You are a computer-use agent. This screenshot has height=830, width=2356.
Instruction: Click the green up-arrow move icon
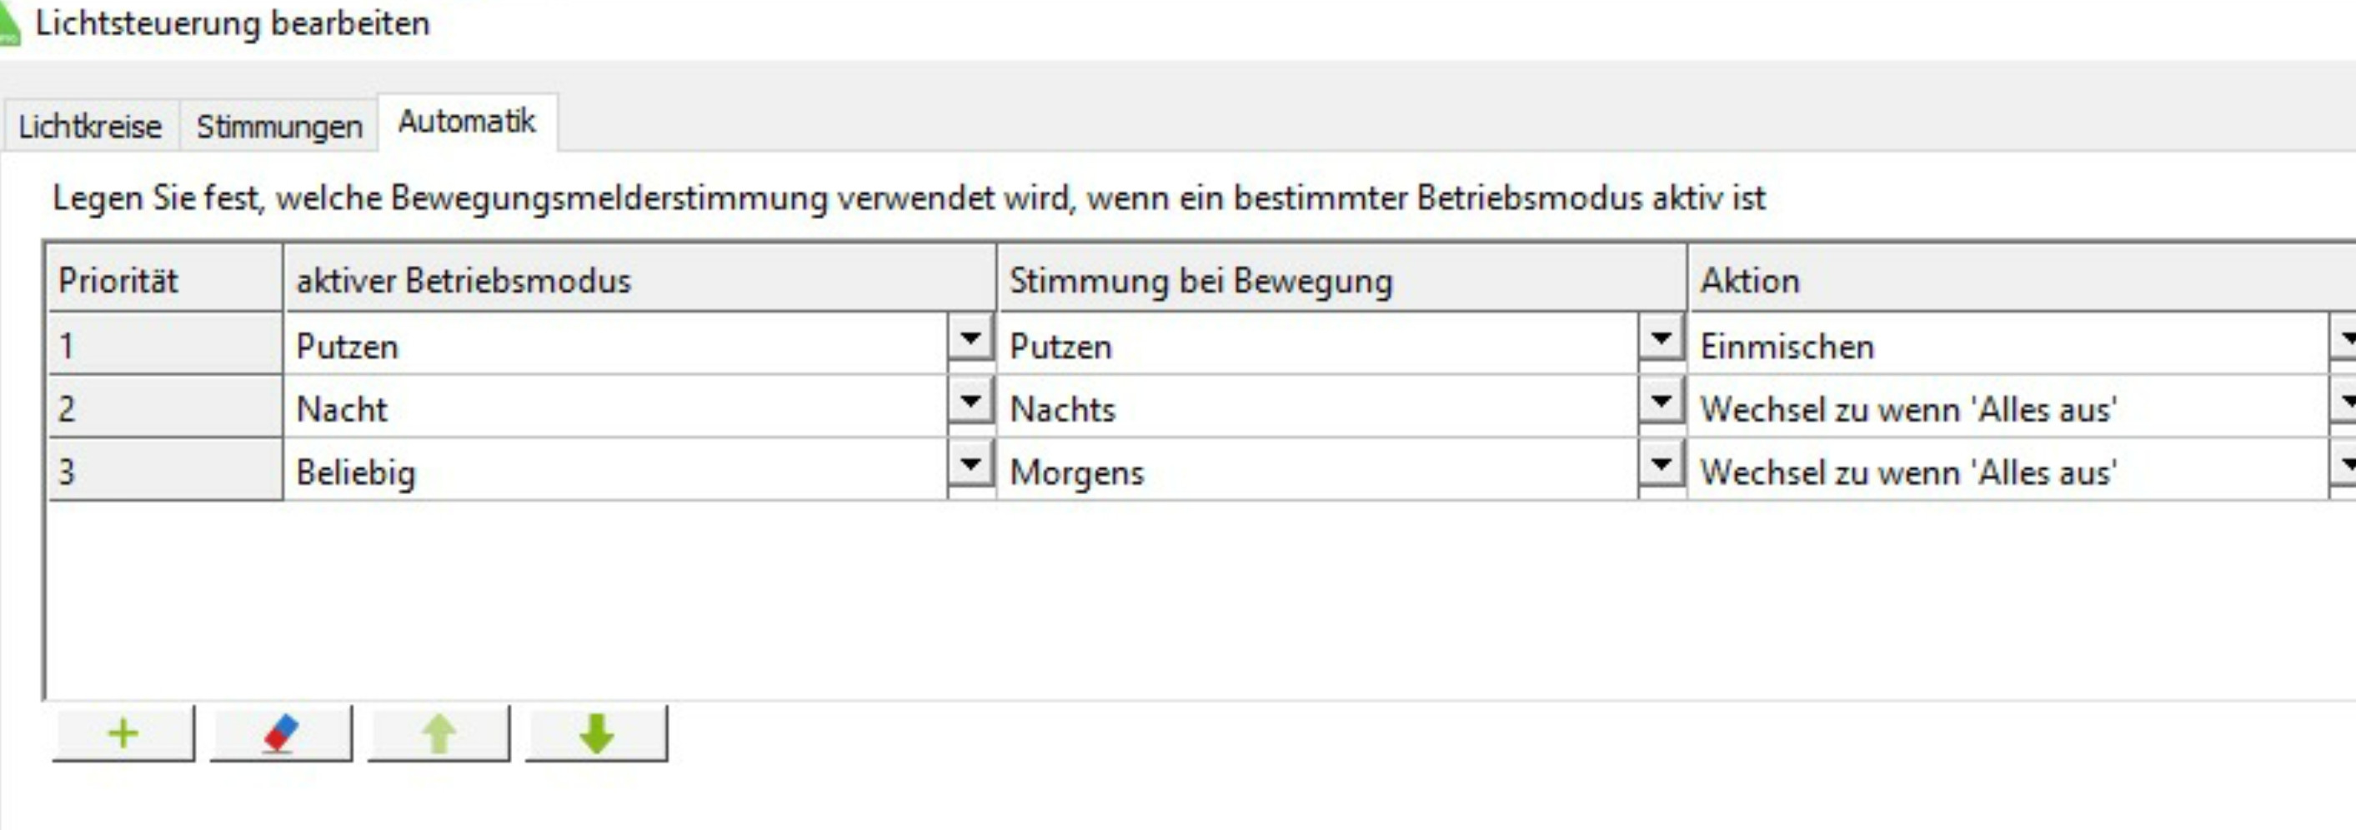(x=439, y=733)
